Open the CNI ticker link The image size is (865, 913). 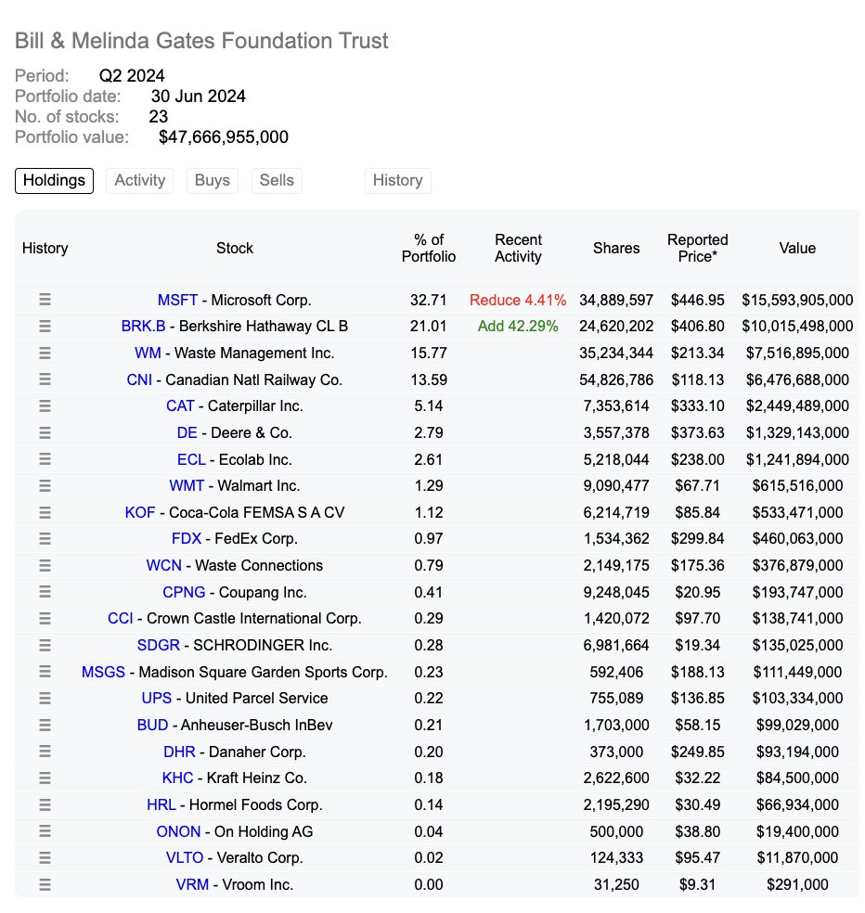139,379
